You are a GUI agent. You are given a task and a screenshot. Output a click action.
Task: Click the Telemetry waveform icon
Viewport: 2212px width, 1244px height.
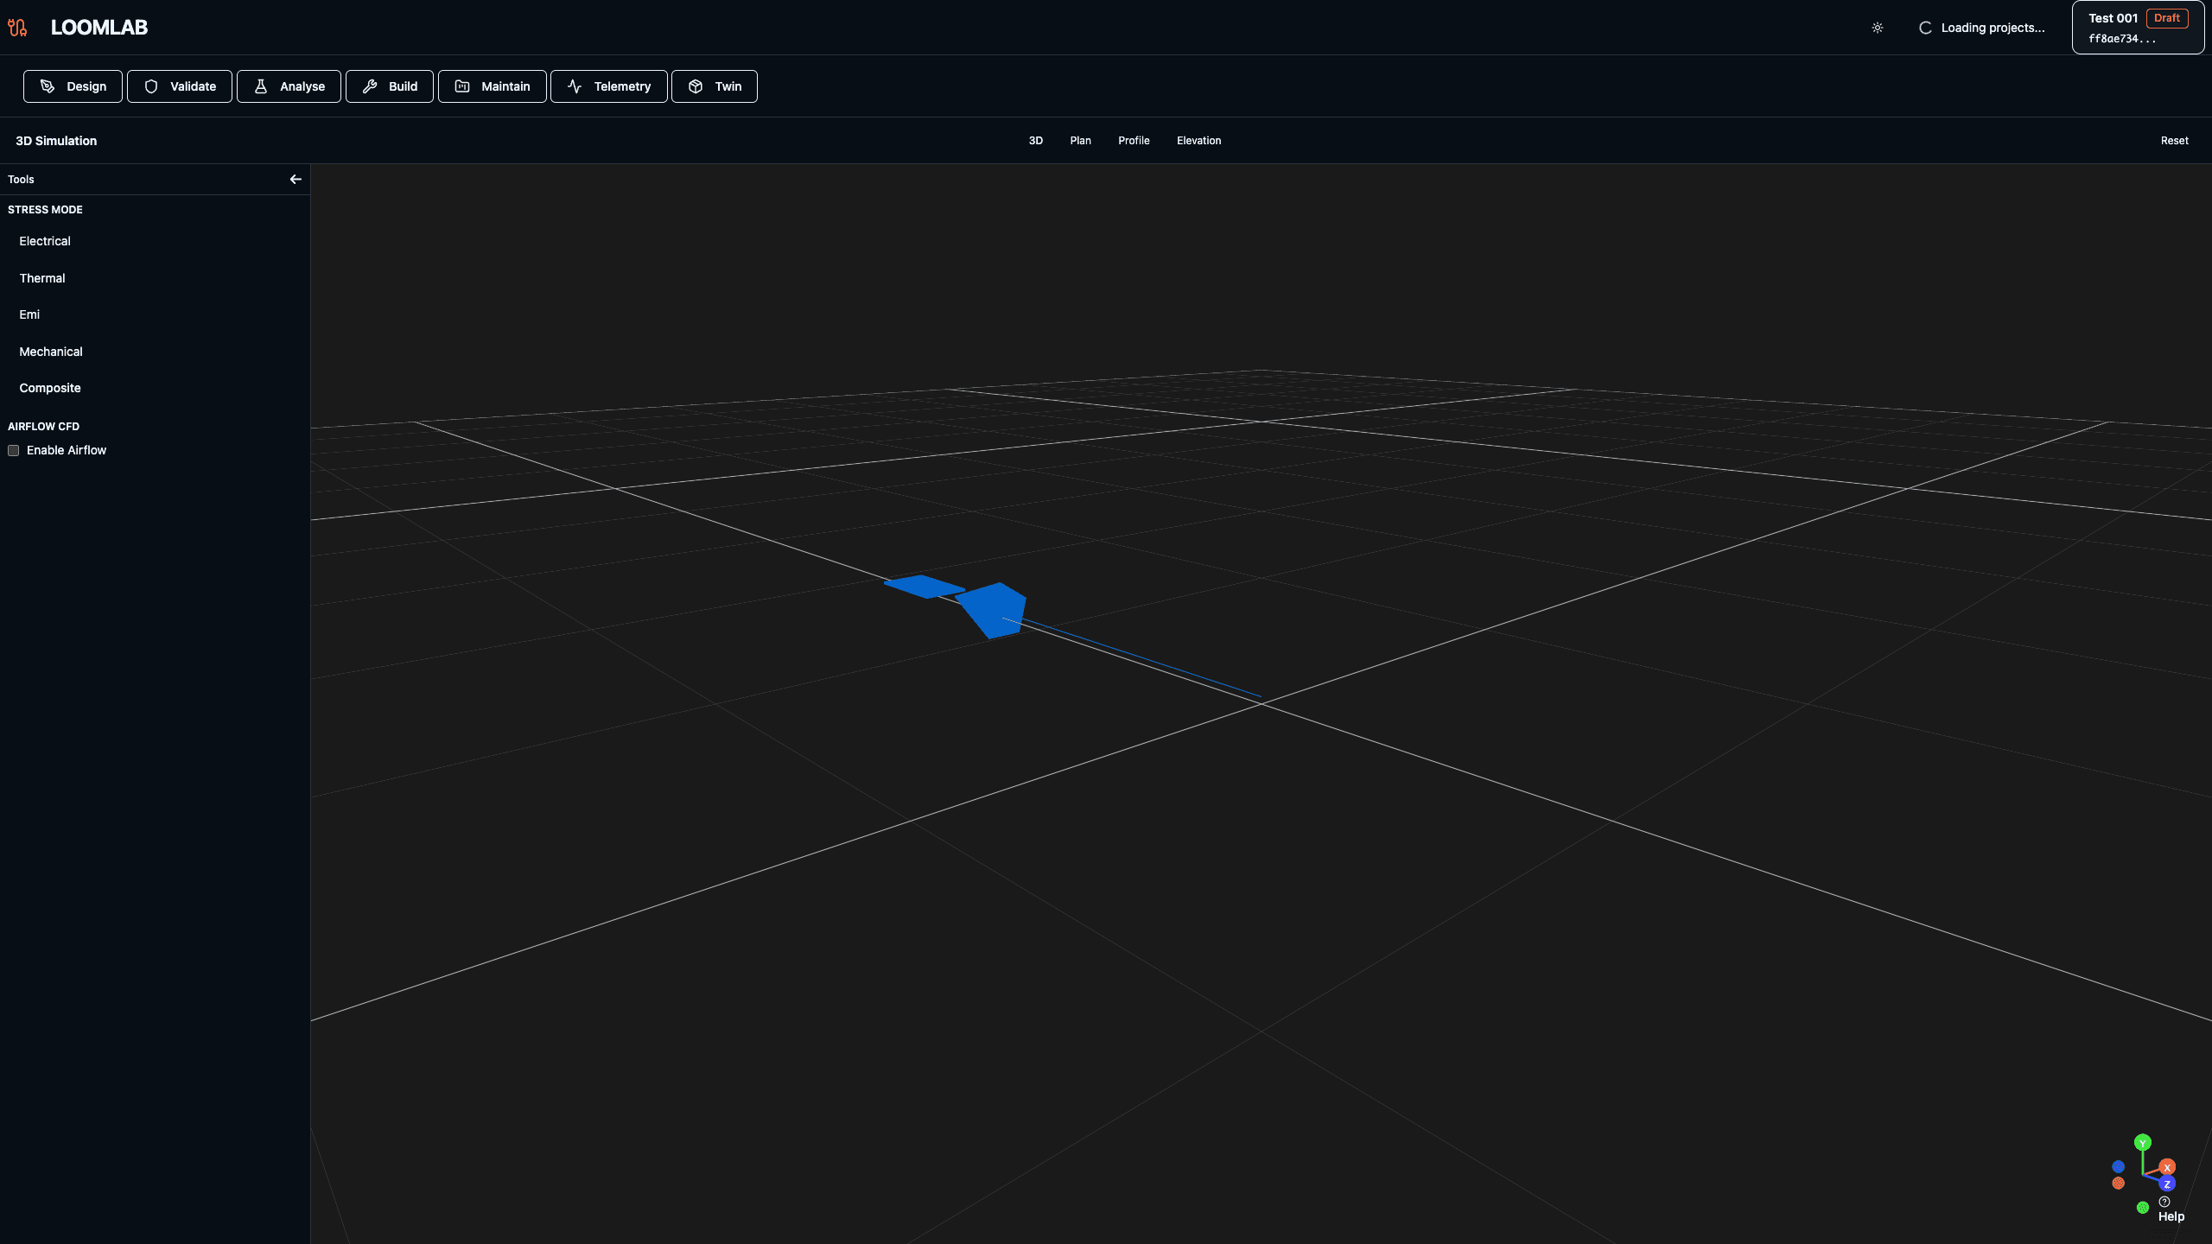[575, 86]
